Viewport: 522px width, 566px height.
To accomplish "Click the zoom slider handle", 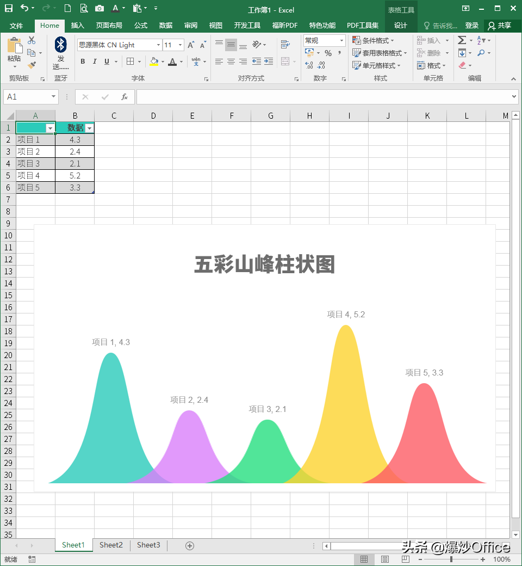I will [x=451, y=559].
